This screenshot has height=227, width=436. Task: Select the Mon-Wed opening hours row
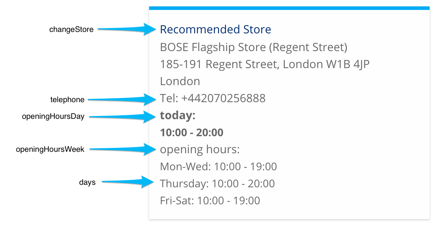(x=219, y=166)
